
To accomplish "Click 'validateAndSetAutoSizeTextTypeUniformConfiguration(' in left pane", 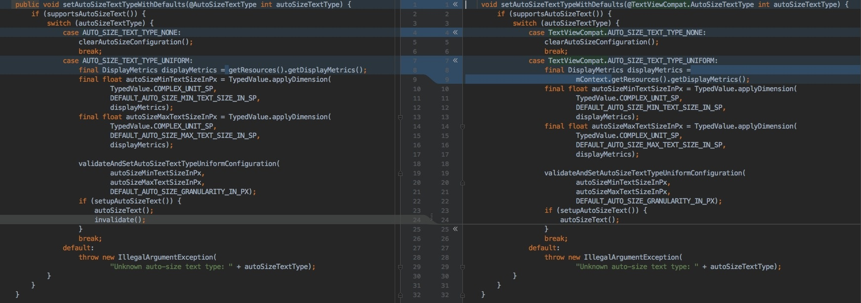I will [179, 164].
